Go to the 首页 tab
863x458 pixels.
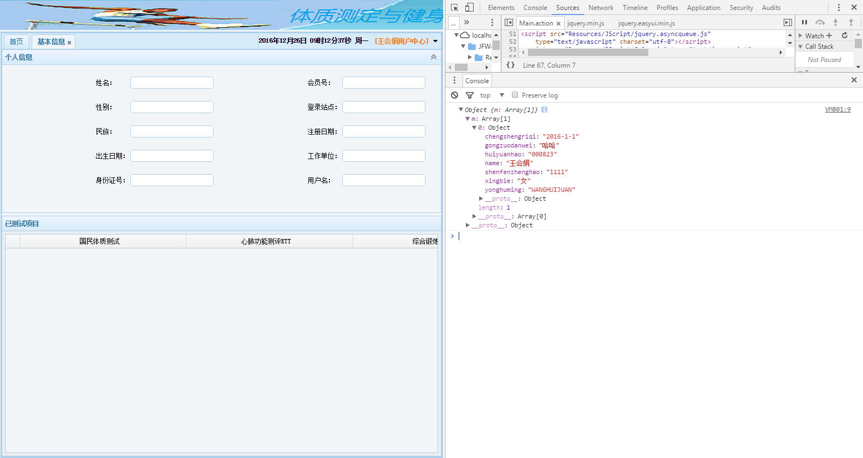click(x=17, y=42)
